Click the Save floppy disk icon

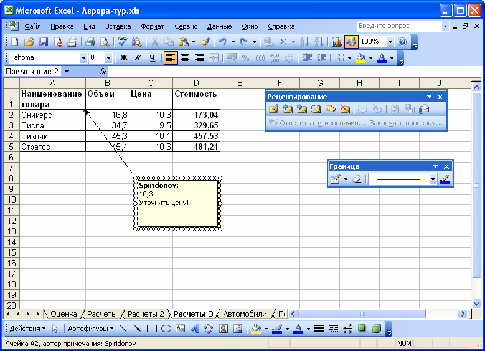click(44, 42)
